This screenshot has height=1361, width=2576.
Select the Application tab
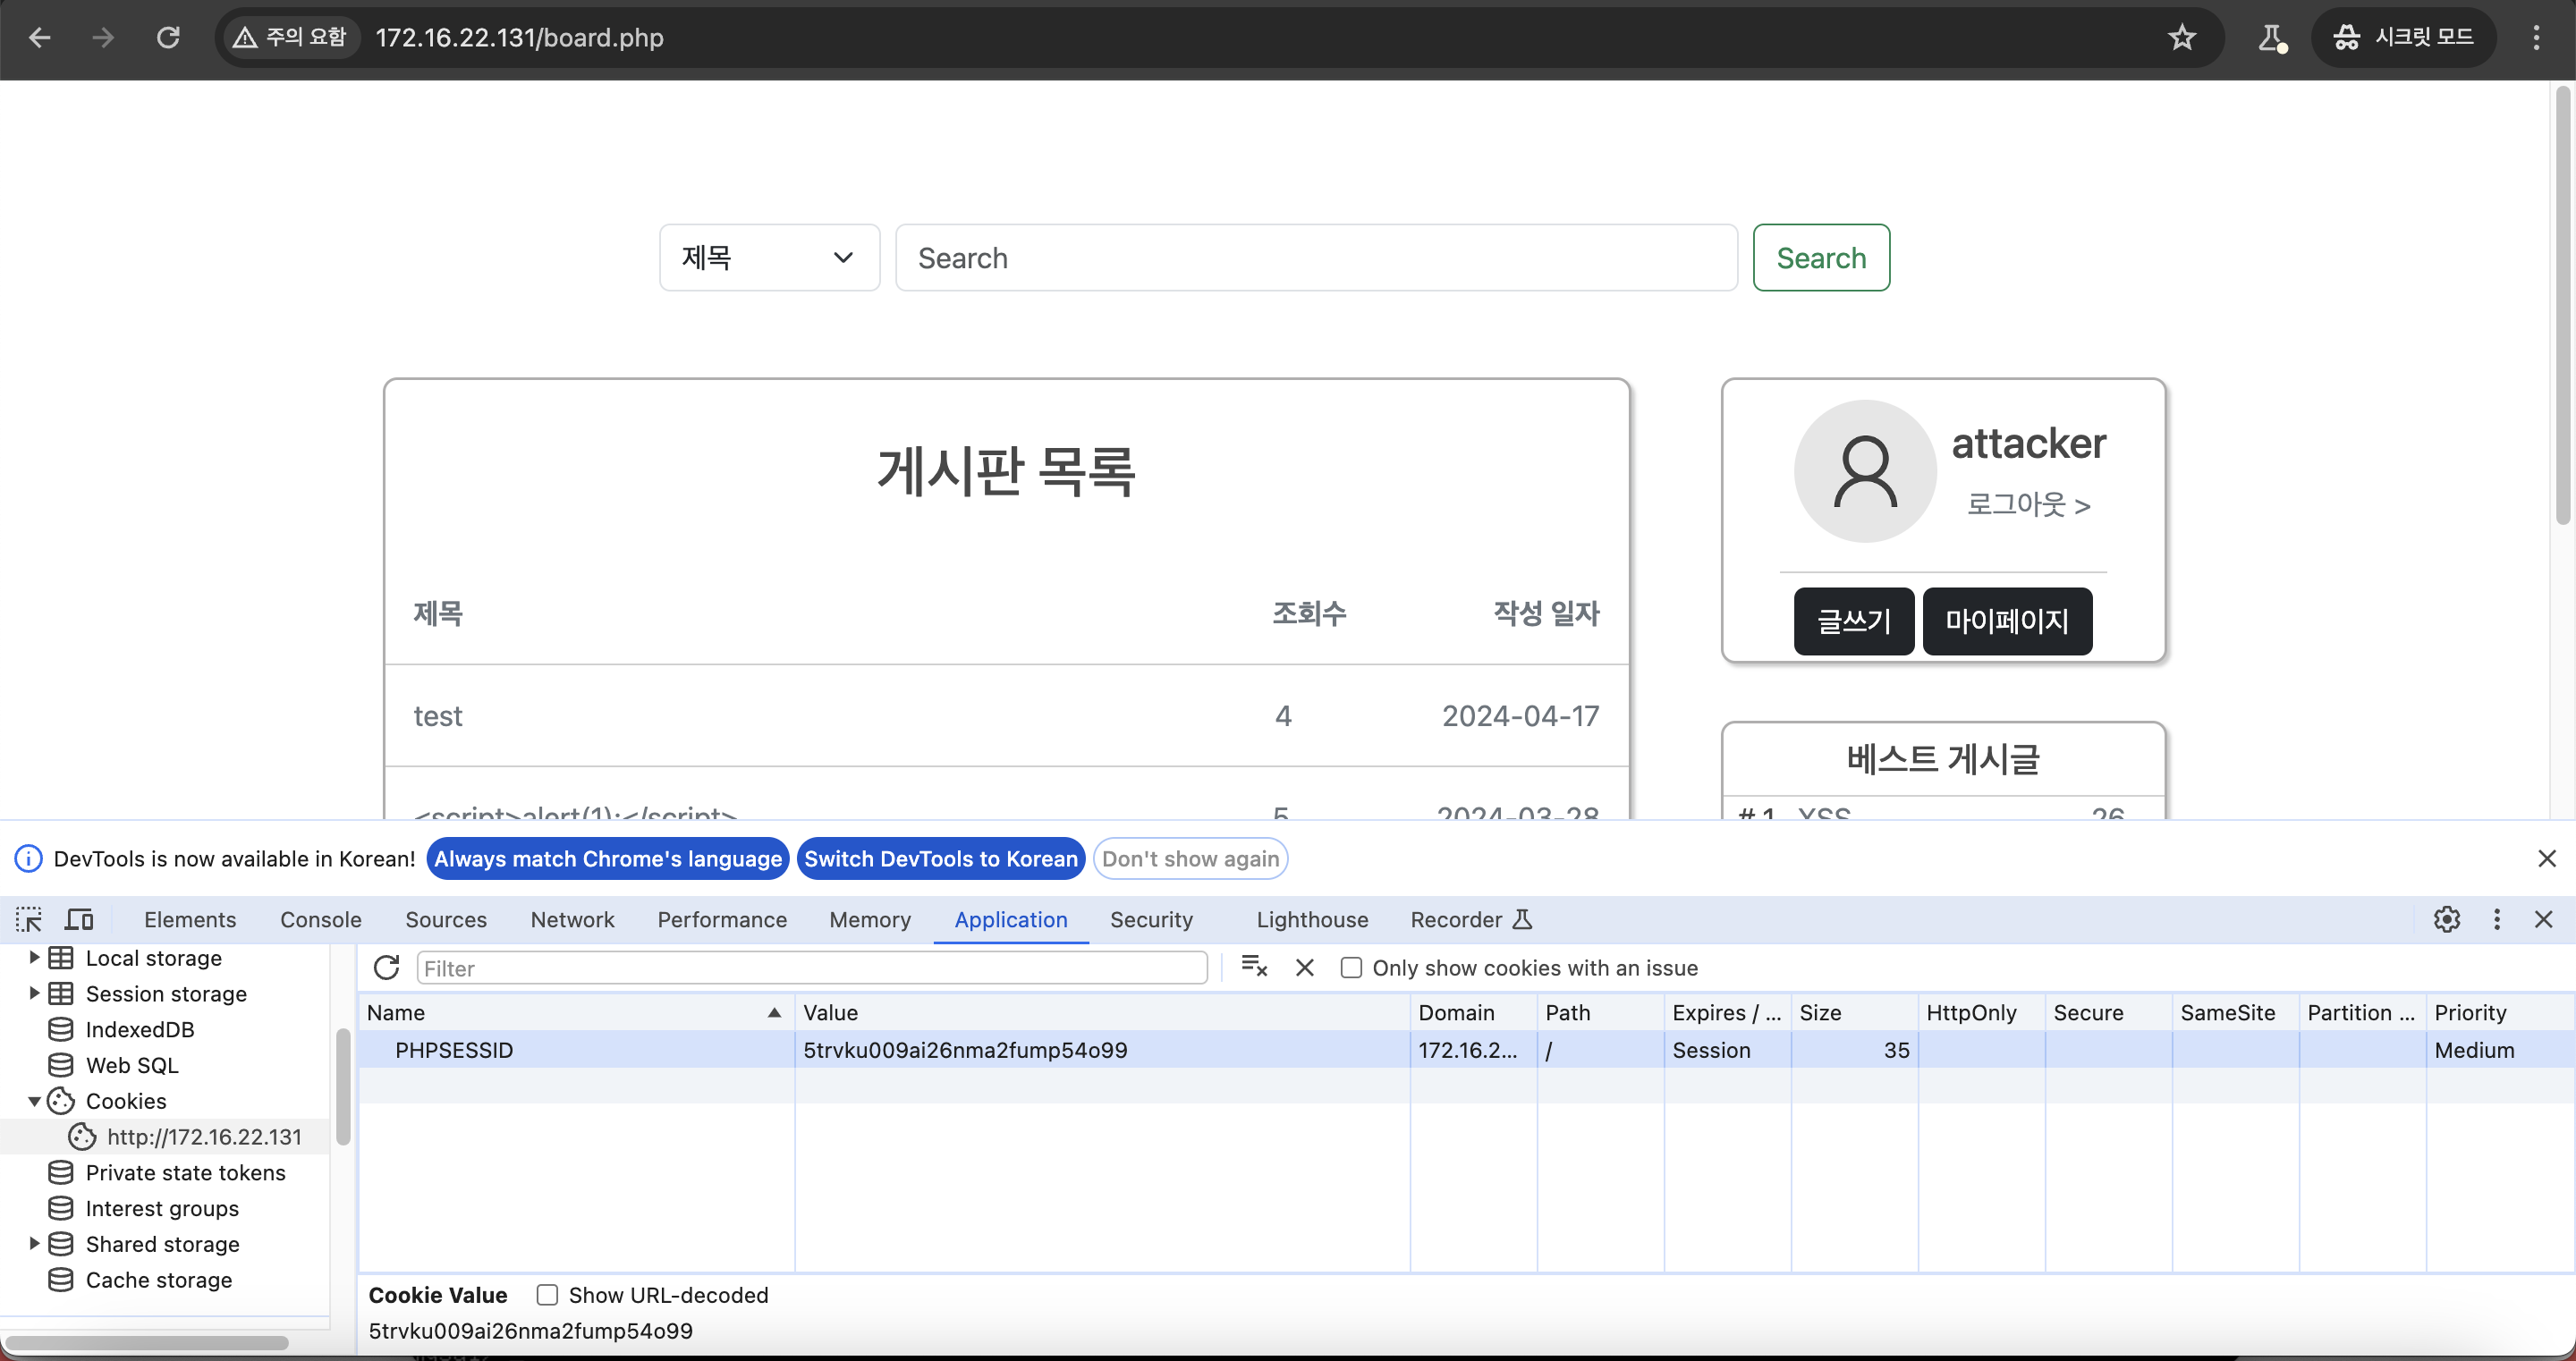click(x=1011, y=919)
